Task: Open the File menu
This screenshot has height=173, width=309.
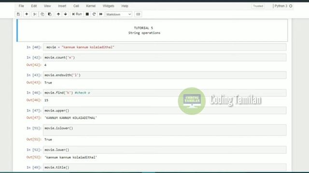Action: click(21, 6)
